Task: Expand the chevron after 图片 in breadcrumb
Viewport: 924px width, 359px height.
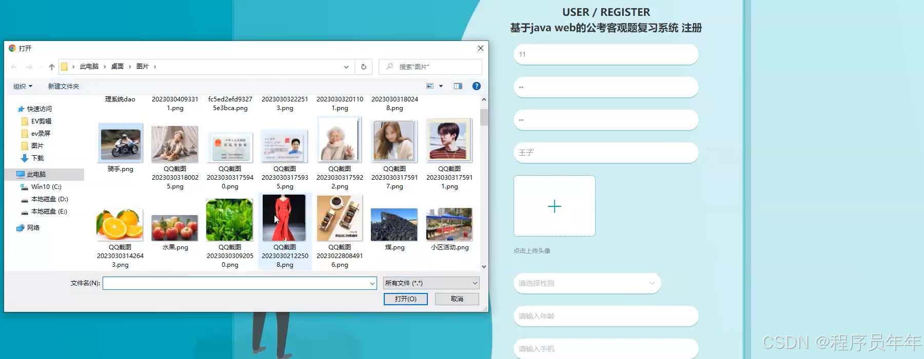Action: [x=155, y=67]
